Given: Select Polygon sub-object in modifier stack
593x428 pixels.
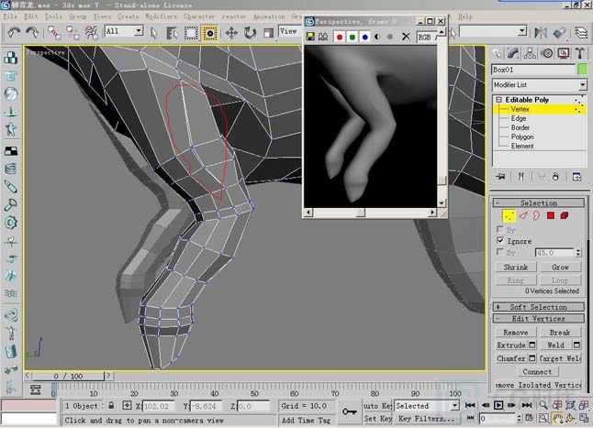Looking at the screenshot, I should point(522,137).
